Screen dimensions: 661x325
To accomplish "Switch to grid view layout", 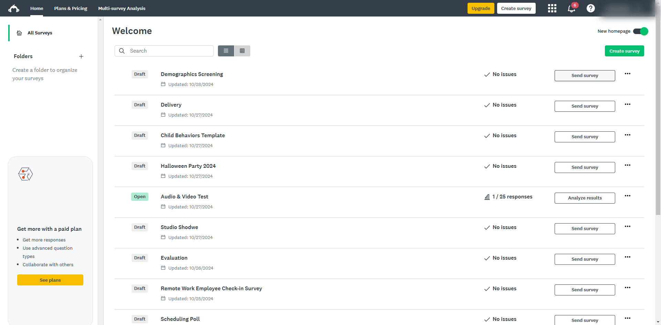I will [242, 51].
